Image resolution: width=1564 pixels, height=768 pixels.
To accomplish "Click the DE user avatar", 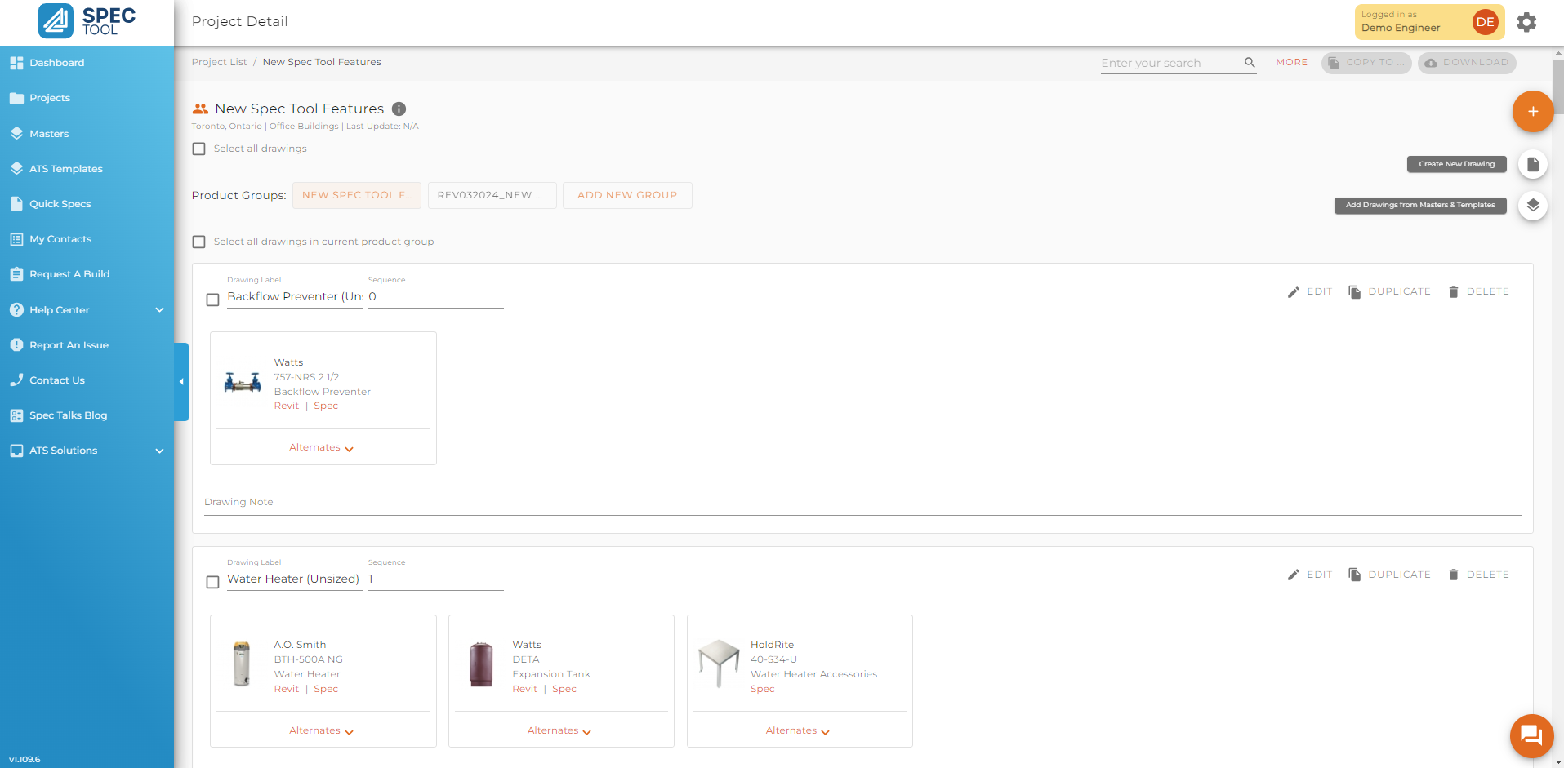I will 1485,22.
